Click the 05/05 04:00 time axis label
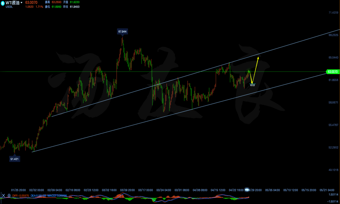The width and height of the screenshot is (340, 204). point(272,190)
